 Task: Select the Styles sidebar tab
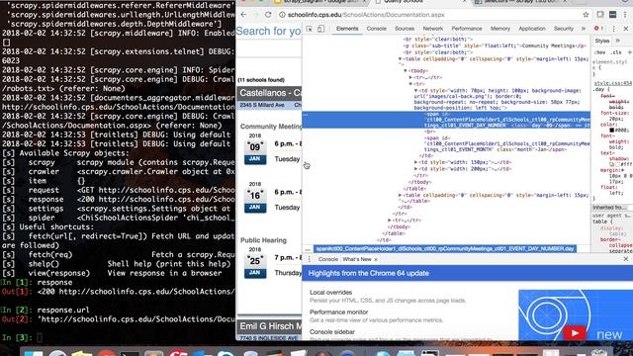(x=602, y=41)
